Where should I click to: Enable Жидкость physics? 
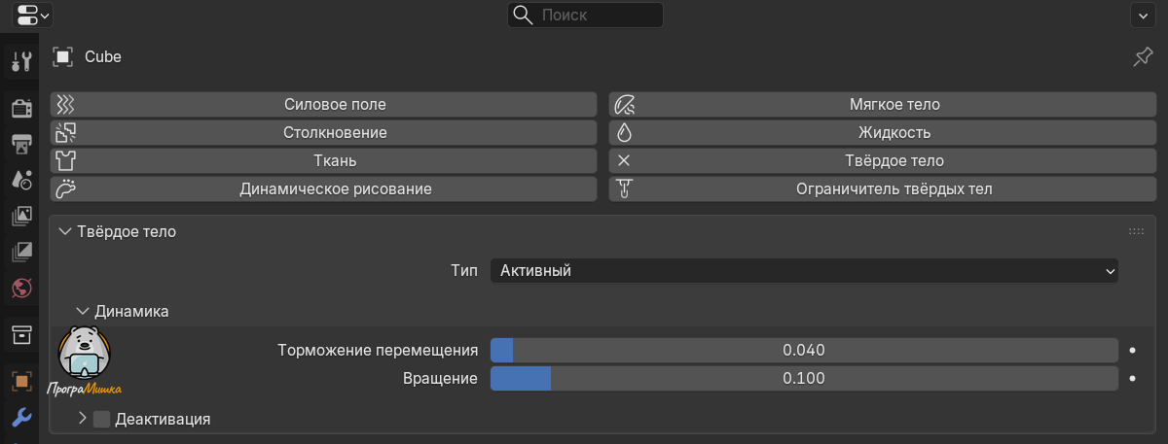click(883, 133)
